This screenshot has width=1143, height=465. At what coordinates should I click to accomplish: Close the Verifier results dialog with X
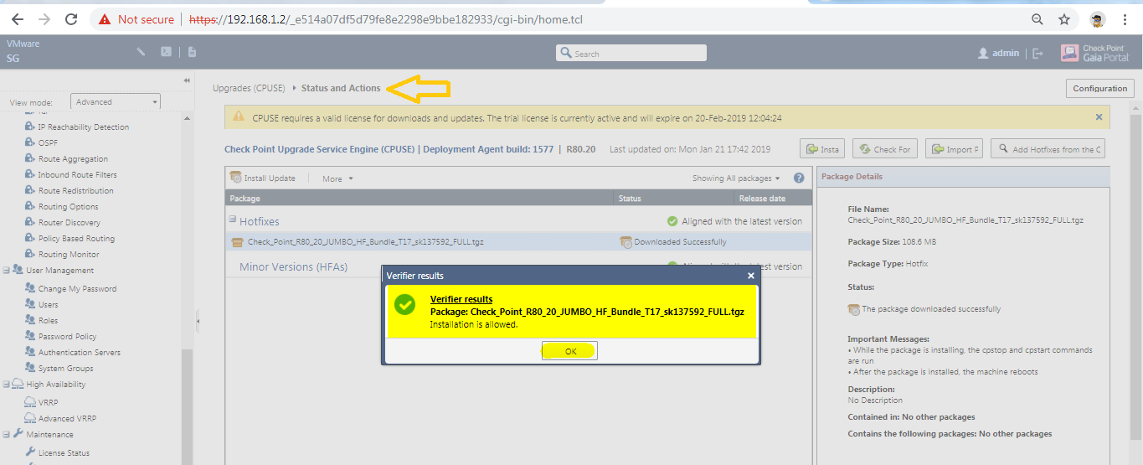tap(751, 276)
